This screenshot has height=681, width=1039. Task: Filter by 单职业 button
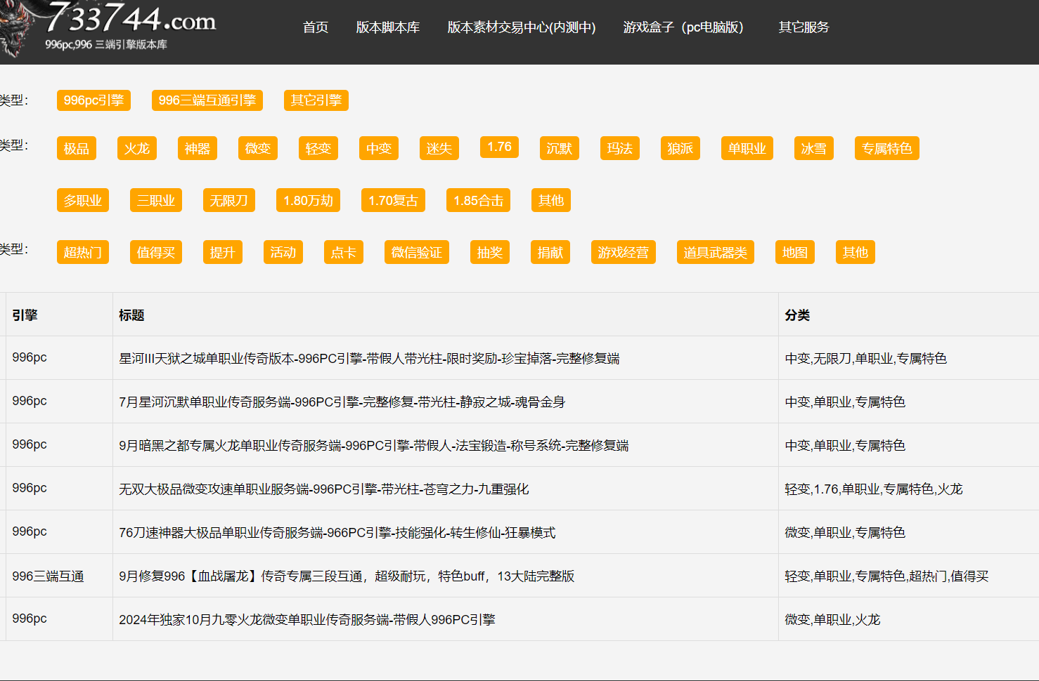pos(747,148)
